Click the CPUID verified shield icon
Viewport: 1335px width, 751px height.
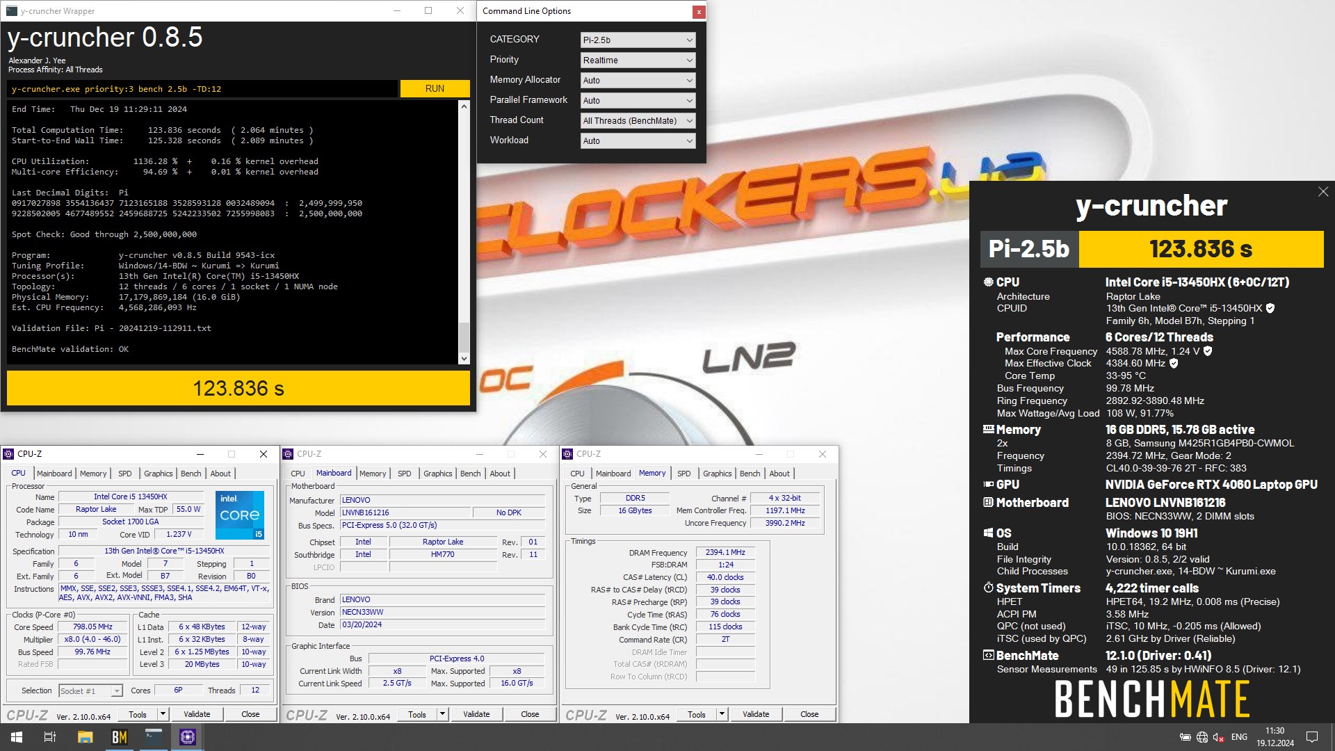[x=1270, y=308]
